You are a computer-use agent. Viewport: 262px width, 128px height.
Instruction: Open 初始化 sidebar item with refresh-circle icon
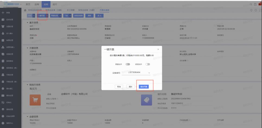9,102
